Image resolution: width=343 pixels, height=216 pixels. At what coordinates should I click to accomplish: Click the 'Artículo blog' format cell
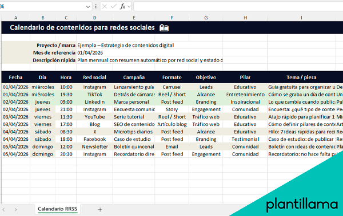172,124
